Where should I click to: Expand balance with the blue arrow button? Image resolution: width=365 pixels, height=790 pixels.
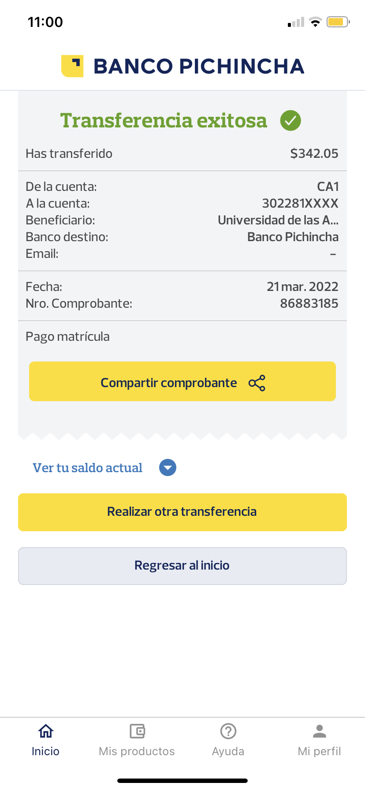(x=168, y=468)
